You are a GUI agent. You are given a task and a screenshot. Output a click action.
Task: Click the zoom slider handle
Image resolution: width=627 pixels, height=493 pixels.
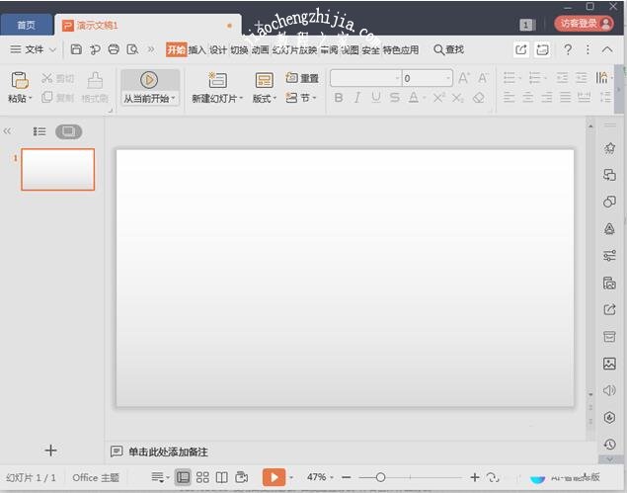pos(380,477)
